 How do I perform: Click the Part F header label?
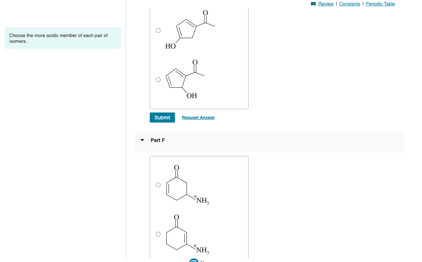157,140
